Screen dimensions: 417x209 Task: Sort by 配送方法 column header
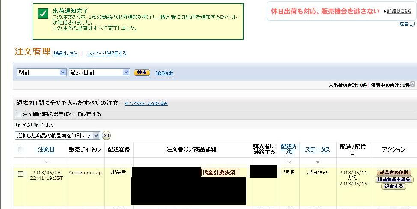[x=289, y=149]
